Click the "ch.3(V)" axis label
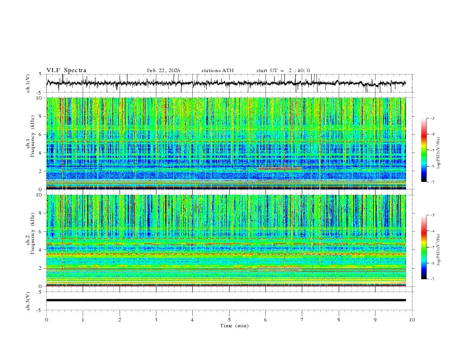Viewport: 464px width, 359px height. coord(28,301)
